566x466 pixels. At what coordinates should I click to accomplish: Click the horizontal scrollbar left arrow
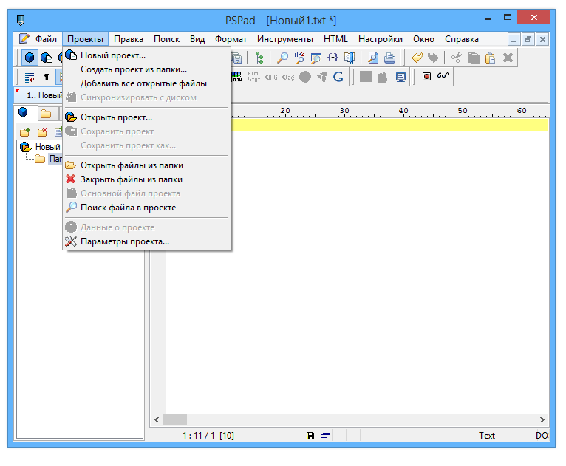[x=157, y=419]
